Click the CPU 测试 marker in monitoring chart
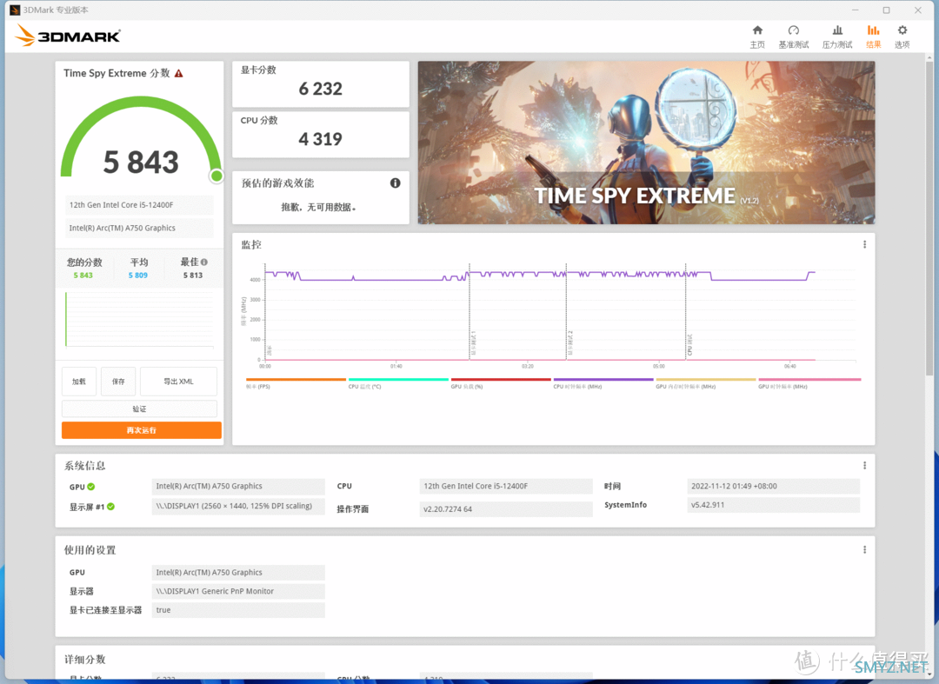 coord(689,345)
